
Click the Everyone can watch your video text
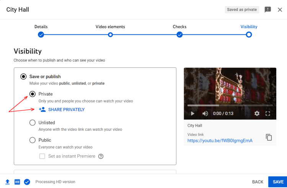pyautogui.click(x=65, y=147)
